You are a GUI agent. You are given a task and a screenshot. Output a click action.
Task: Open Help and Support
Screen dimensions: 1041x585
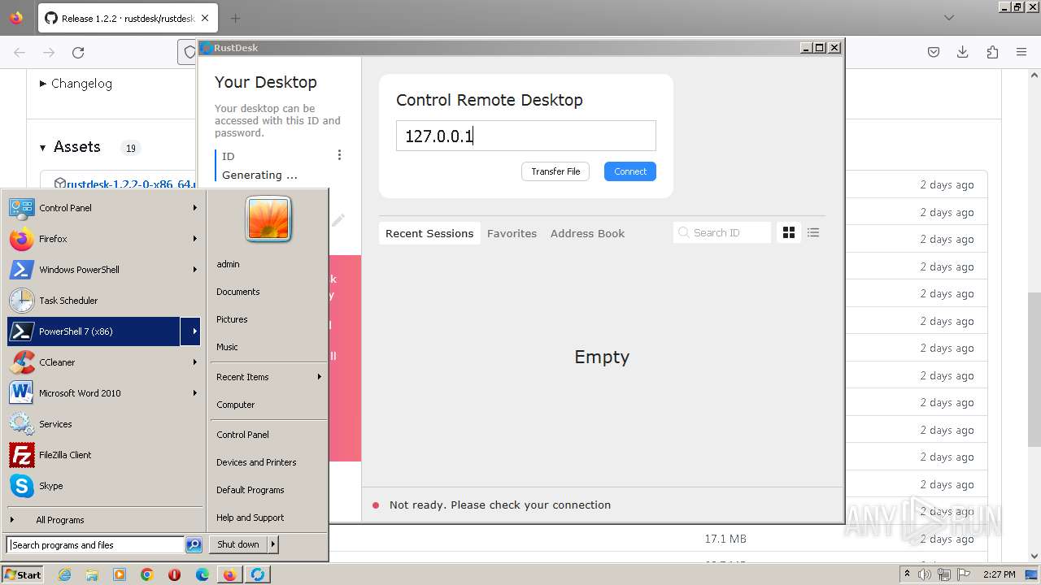point(268,518)
